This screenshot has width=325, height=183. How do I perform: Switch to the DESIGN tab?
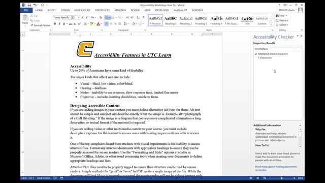pyautogui.click(x=65, y=10)
